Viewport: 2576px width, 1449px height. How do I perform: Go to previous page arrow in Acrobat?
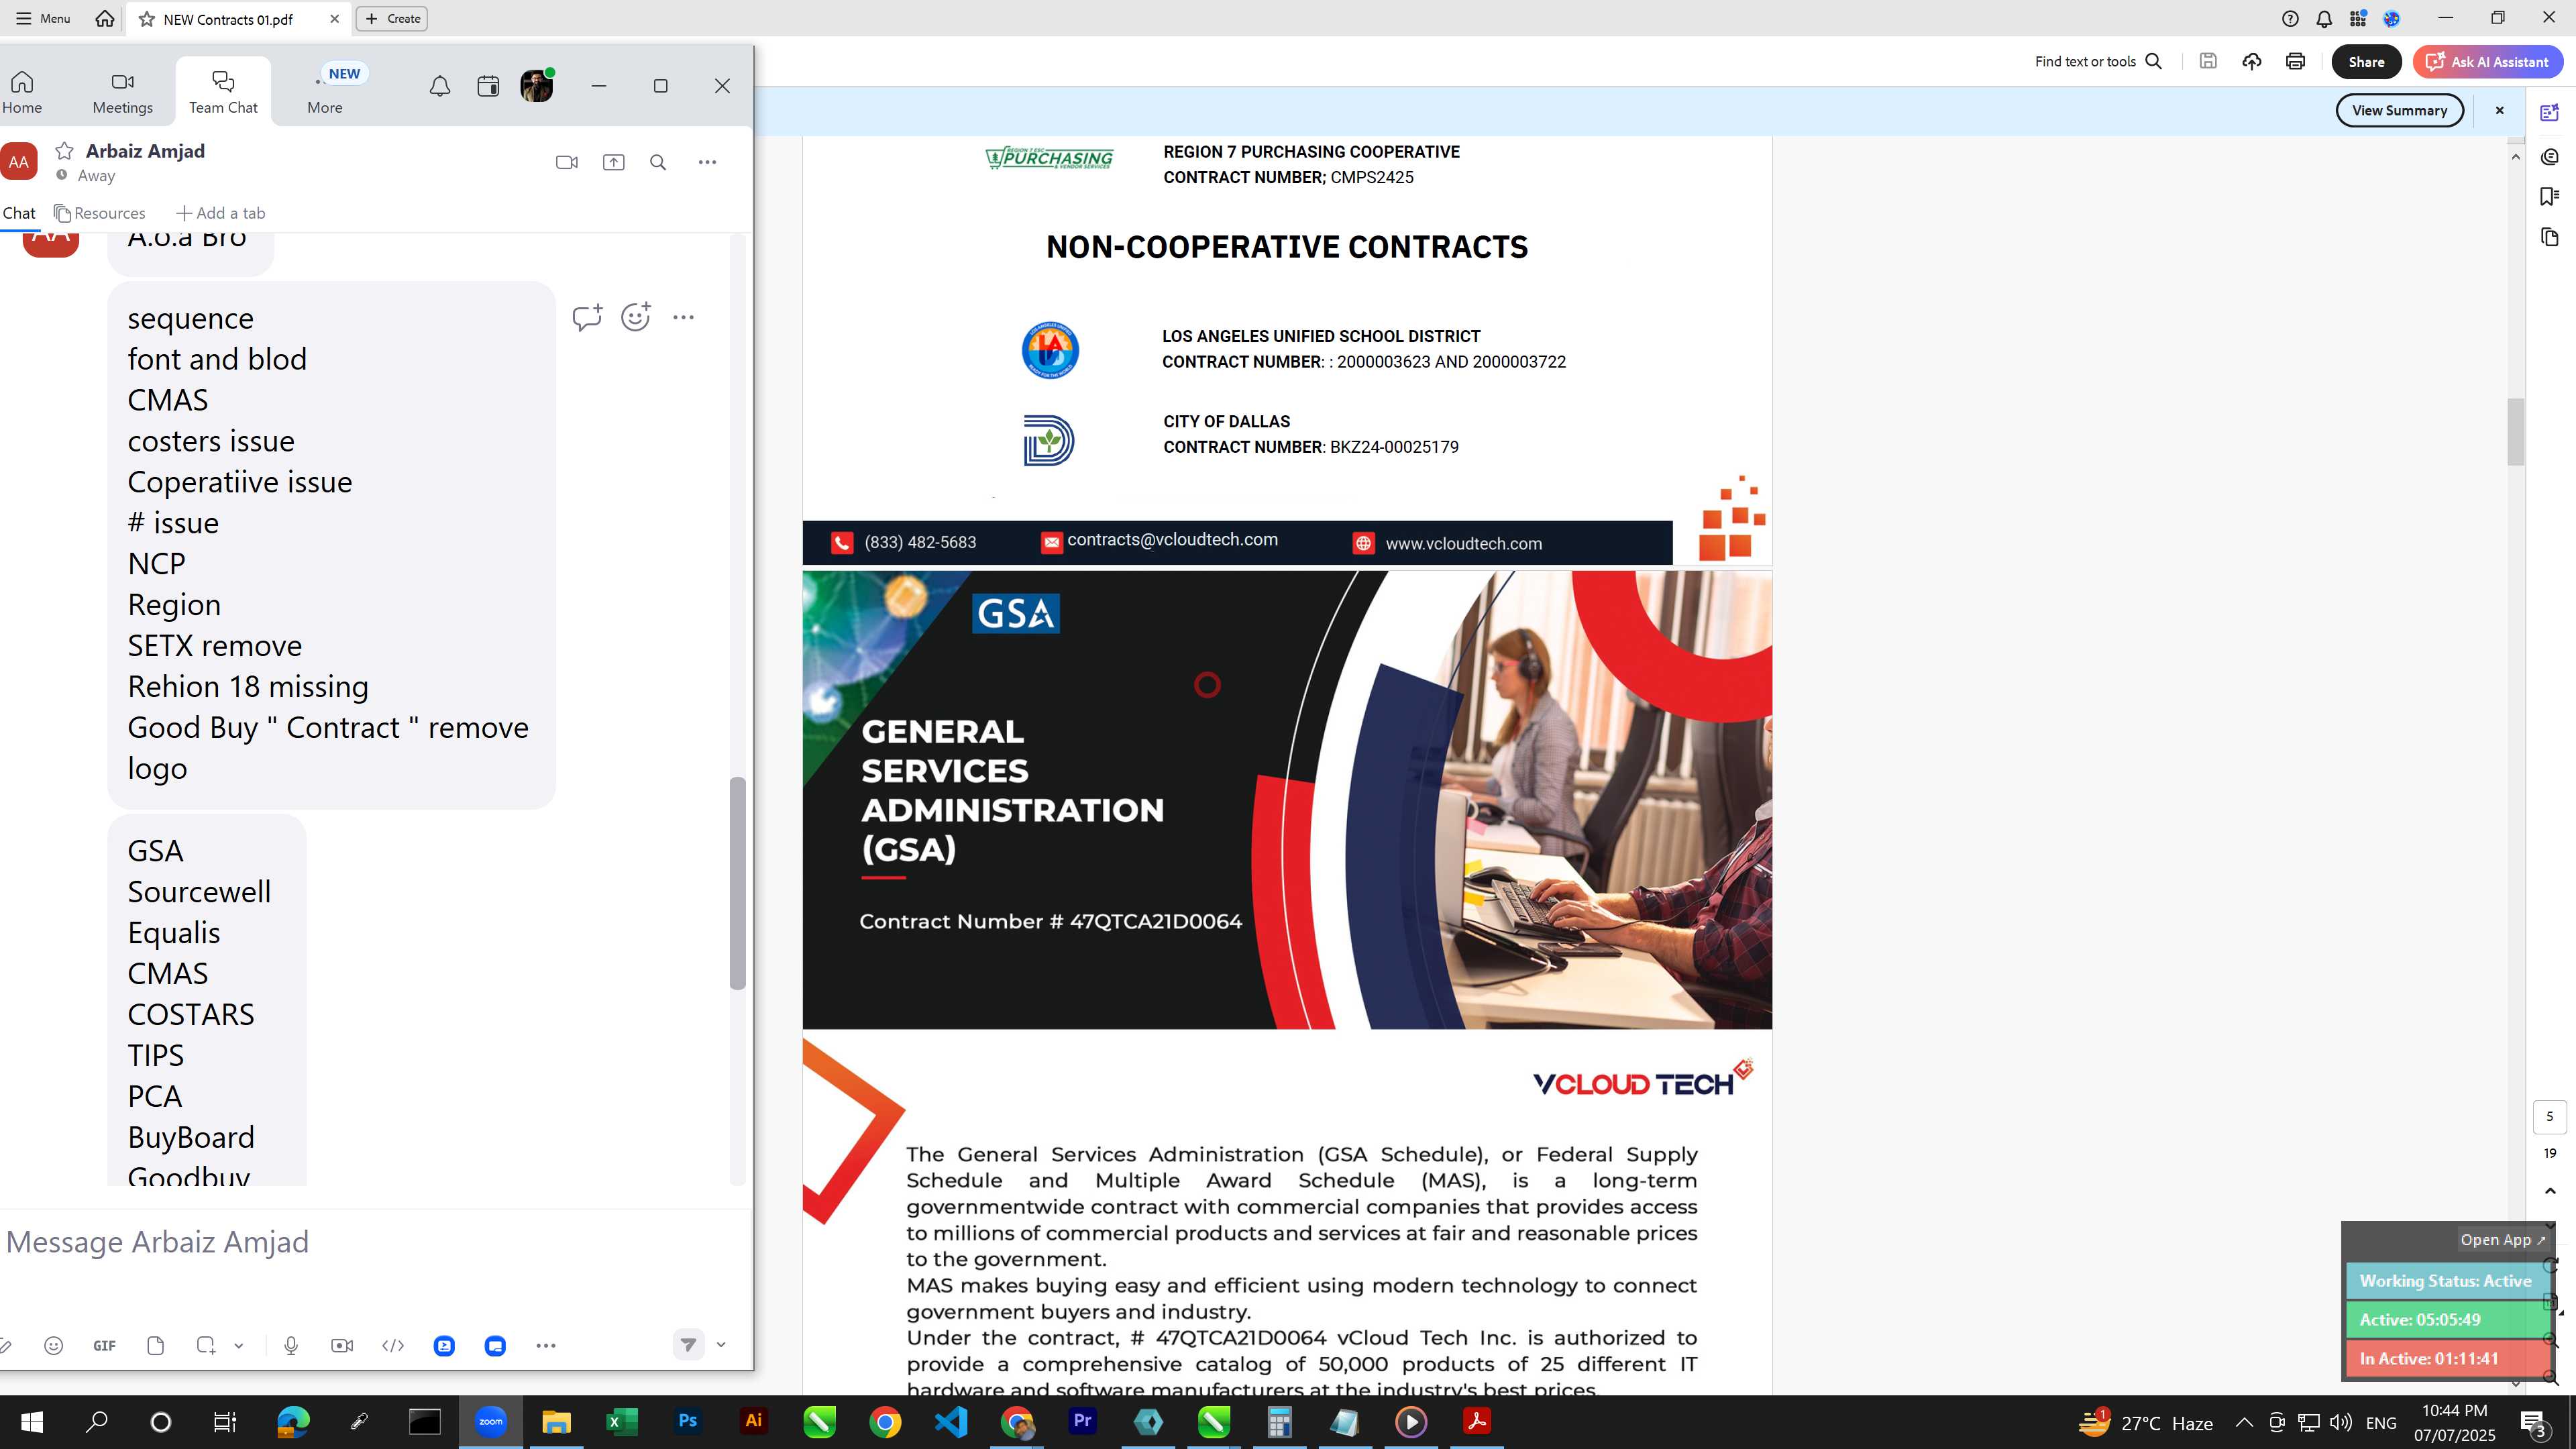(2549, 1191)
